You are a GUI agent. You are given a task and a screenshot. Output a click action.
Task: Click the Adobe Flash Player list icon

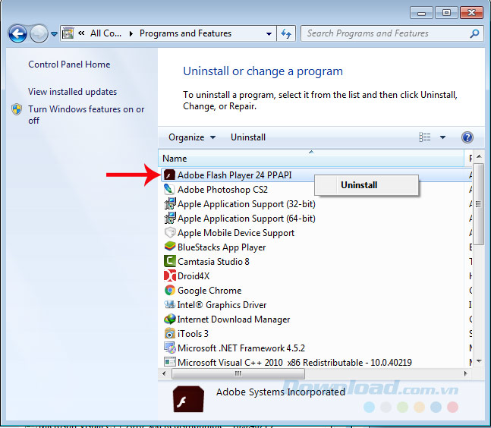point(169,175)
